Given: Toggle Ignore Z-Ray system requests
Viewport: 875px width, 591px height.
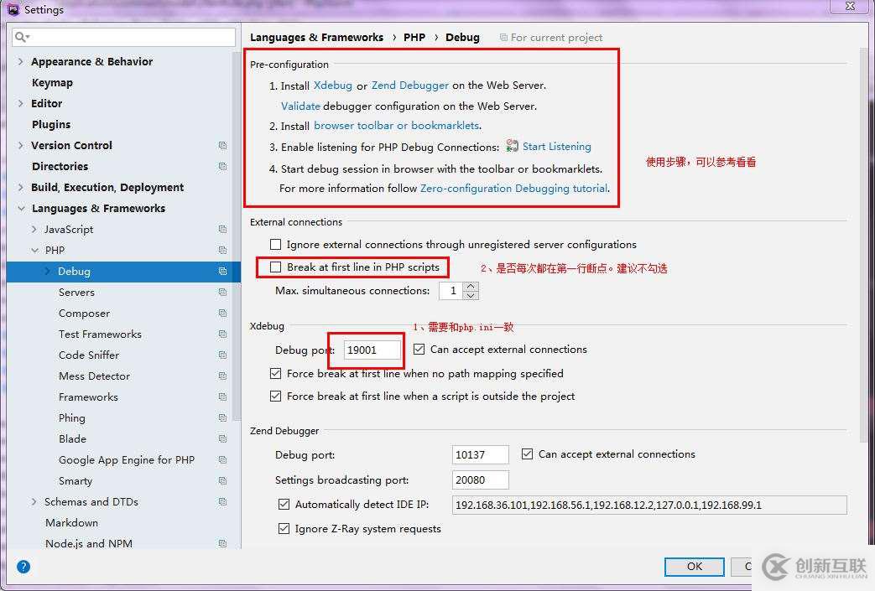Looking at the screenshot, I should tap(284, 528).
